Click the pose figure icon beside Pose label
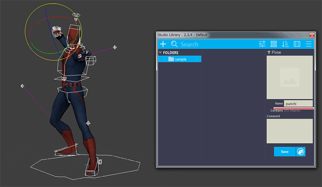This screenshot has width=322, height=187. click(269, 52)
